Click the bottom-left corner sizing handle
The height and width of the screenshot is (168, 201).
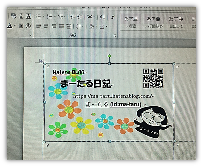coord(44,142)
